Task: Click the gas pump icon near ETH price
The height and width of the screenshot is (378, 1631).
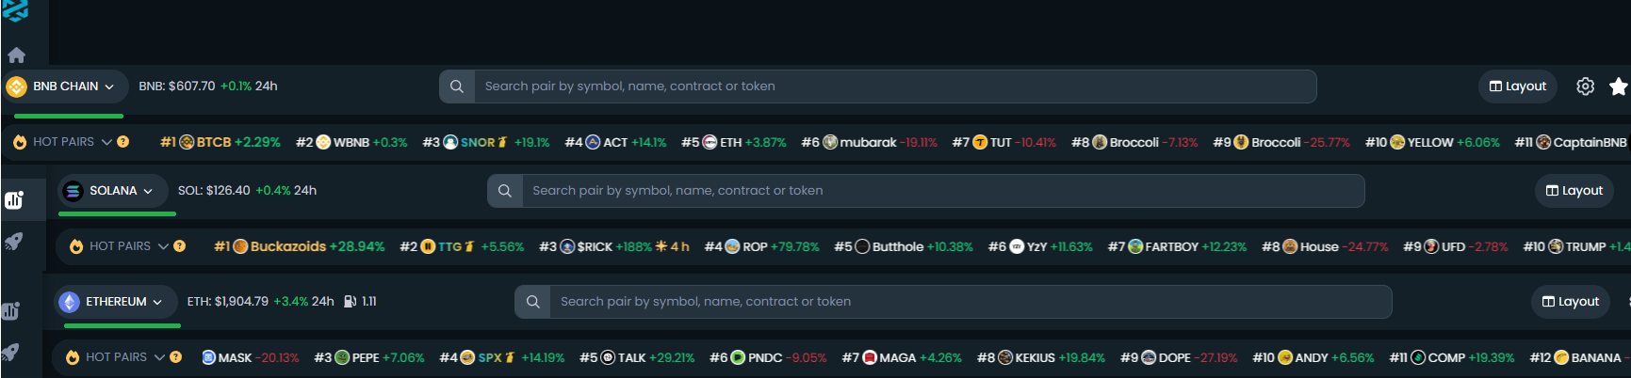Action: pos(350,302)
